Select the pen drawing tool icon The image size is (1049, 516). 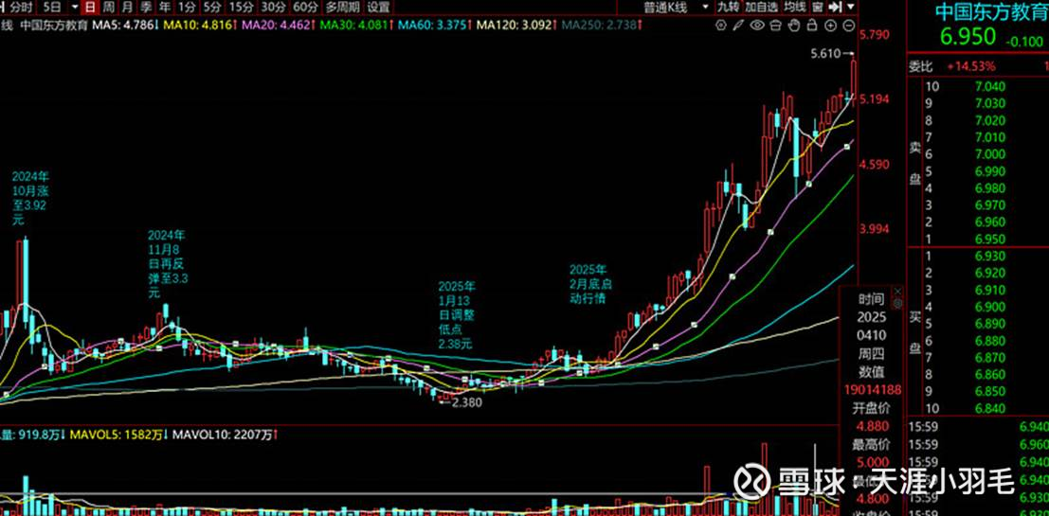click(739, 26)
